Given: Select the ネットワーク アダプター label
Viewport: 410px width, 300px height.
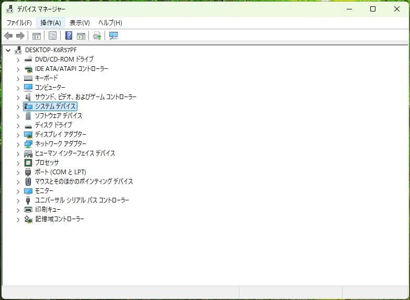Looking at the screenshot, I should click(61, 144).
